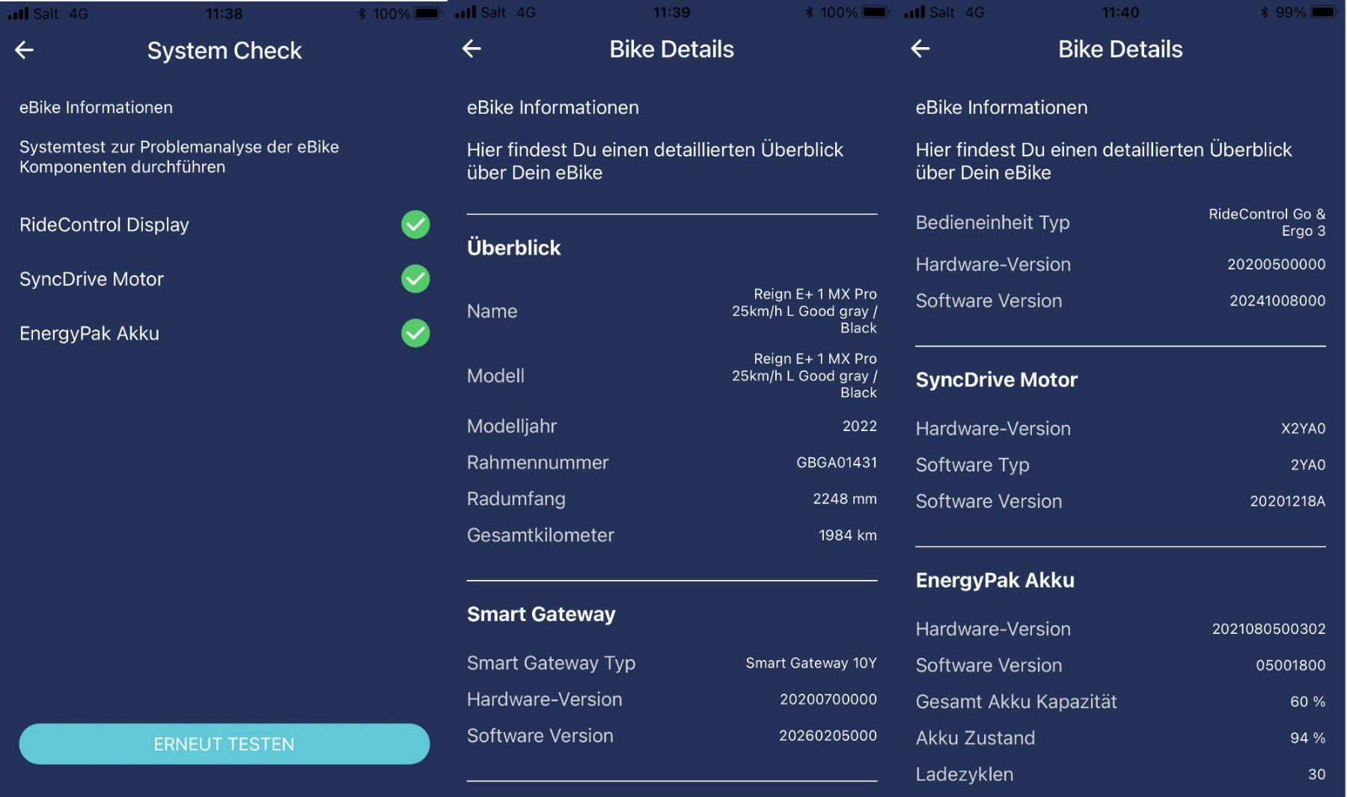Tap the Gesamtkilometer 1984 km row
This screenshot has width=1347, height=797.
[672, 535]
